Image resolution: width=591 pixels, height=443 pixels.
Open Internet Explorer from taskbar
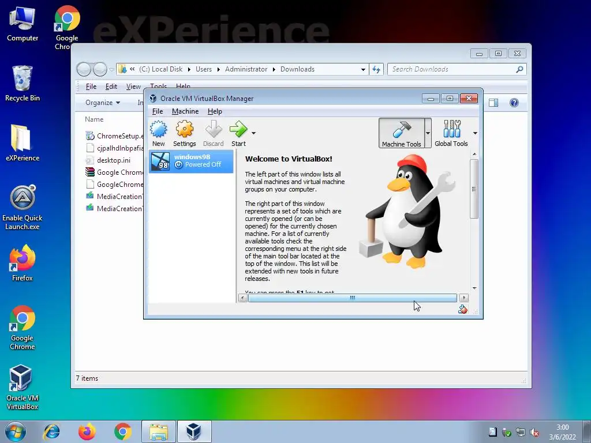51,431
